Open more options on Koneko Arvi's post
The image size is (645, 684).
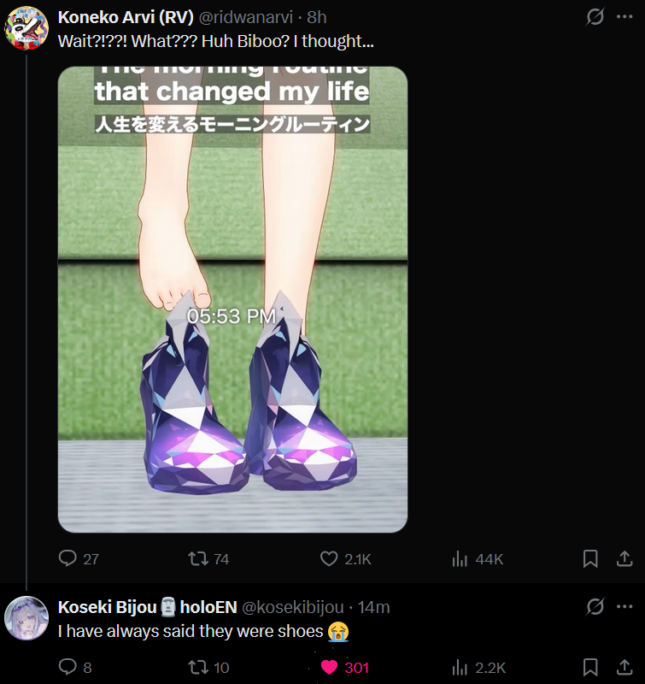point(624,17)
